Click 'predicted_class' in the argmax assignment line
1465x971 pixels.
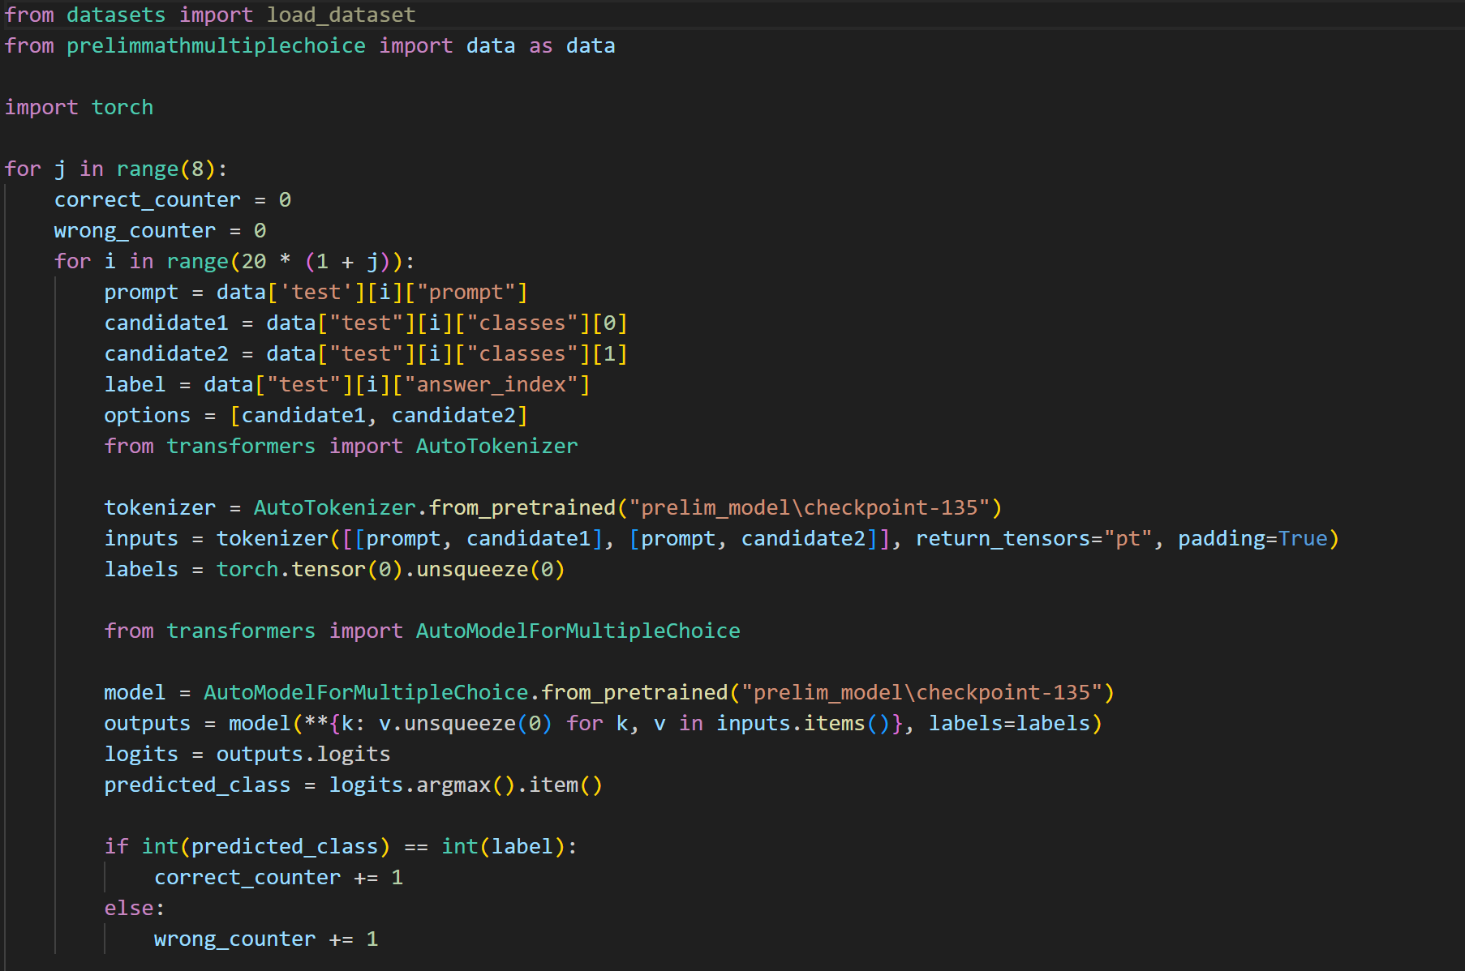(197, 785)
